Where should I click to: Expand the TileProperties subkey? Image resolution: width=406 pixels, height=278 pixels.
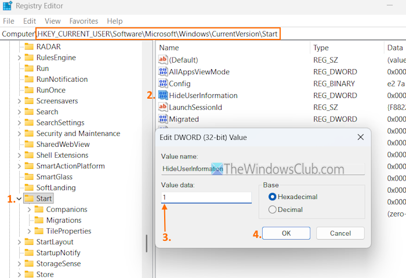[29, 231]
